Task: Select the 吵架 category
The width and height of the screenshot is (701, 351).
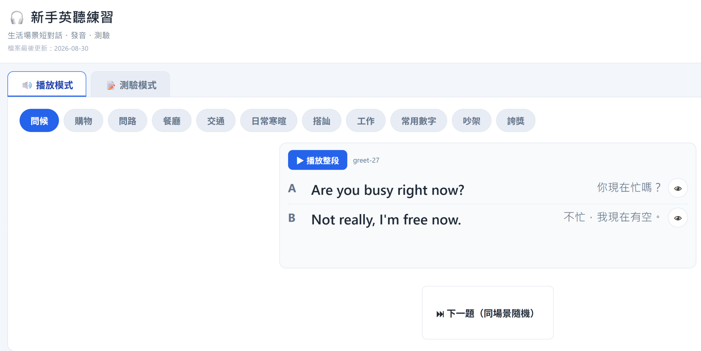Action: point(472,121)
